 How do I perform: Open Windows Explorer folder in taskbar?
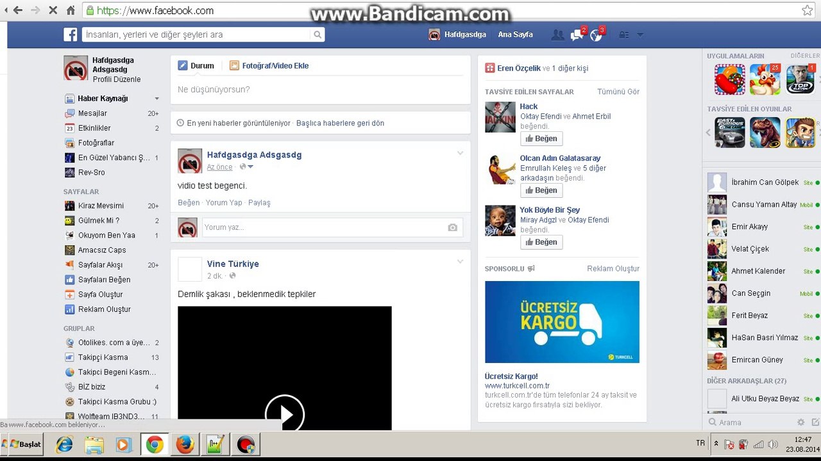94,444
